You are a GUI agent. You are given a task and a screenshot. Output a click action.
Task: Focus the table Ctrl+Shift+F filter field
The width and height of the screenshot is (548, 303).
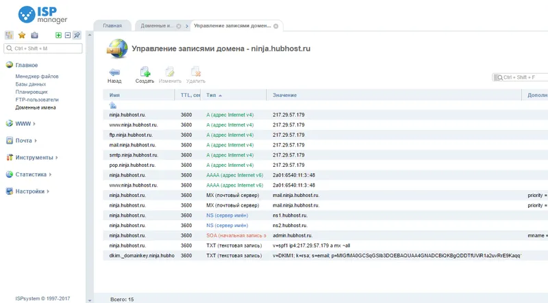(x=520, y=77)
